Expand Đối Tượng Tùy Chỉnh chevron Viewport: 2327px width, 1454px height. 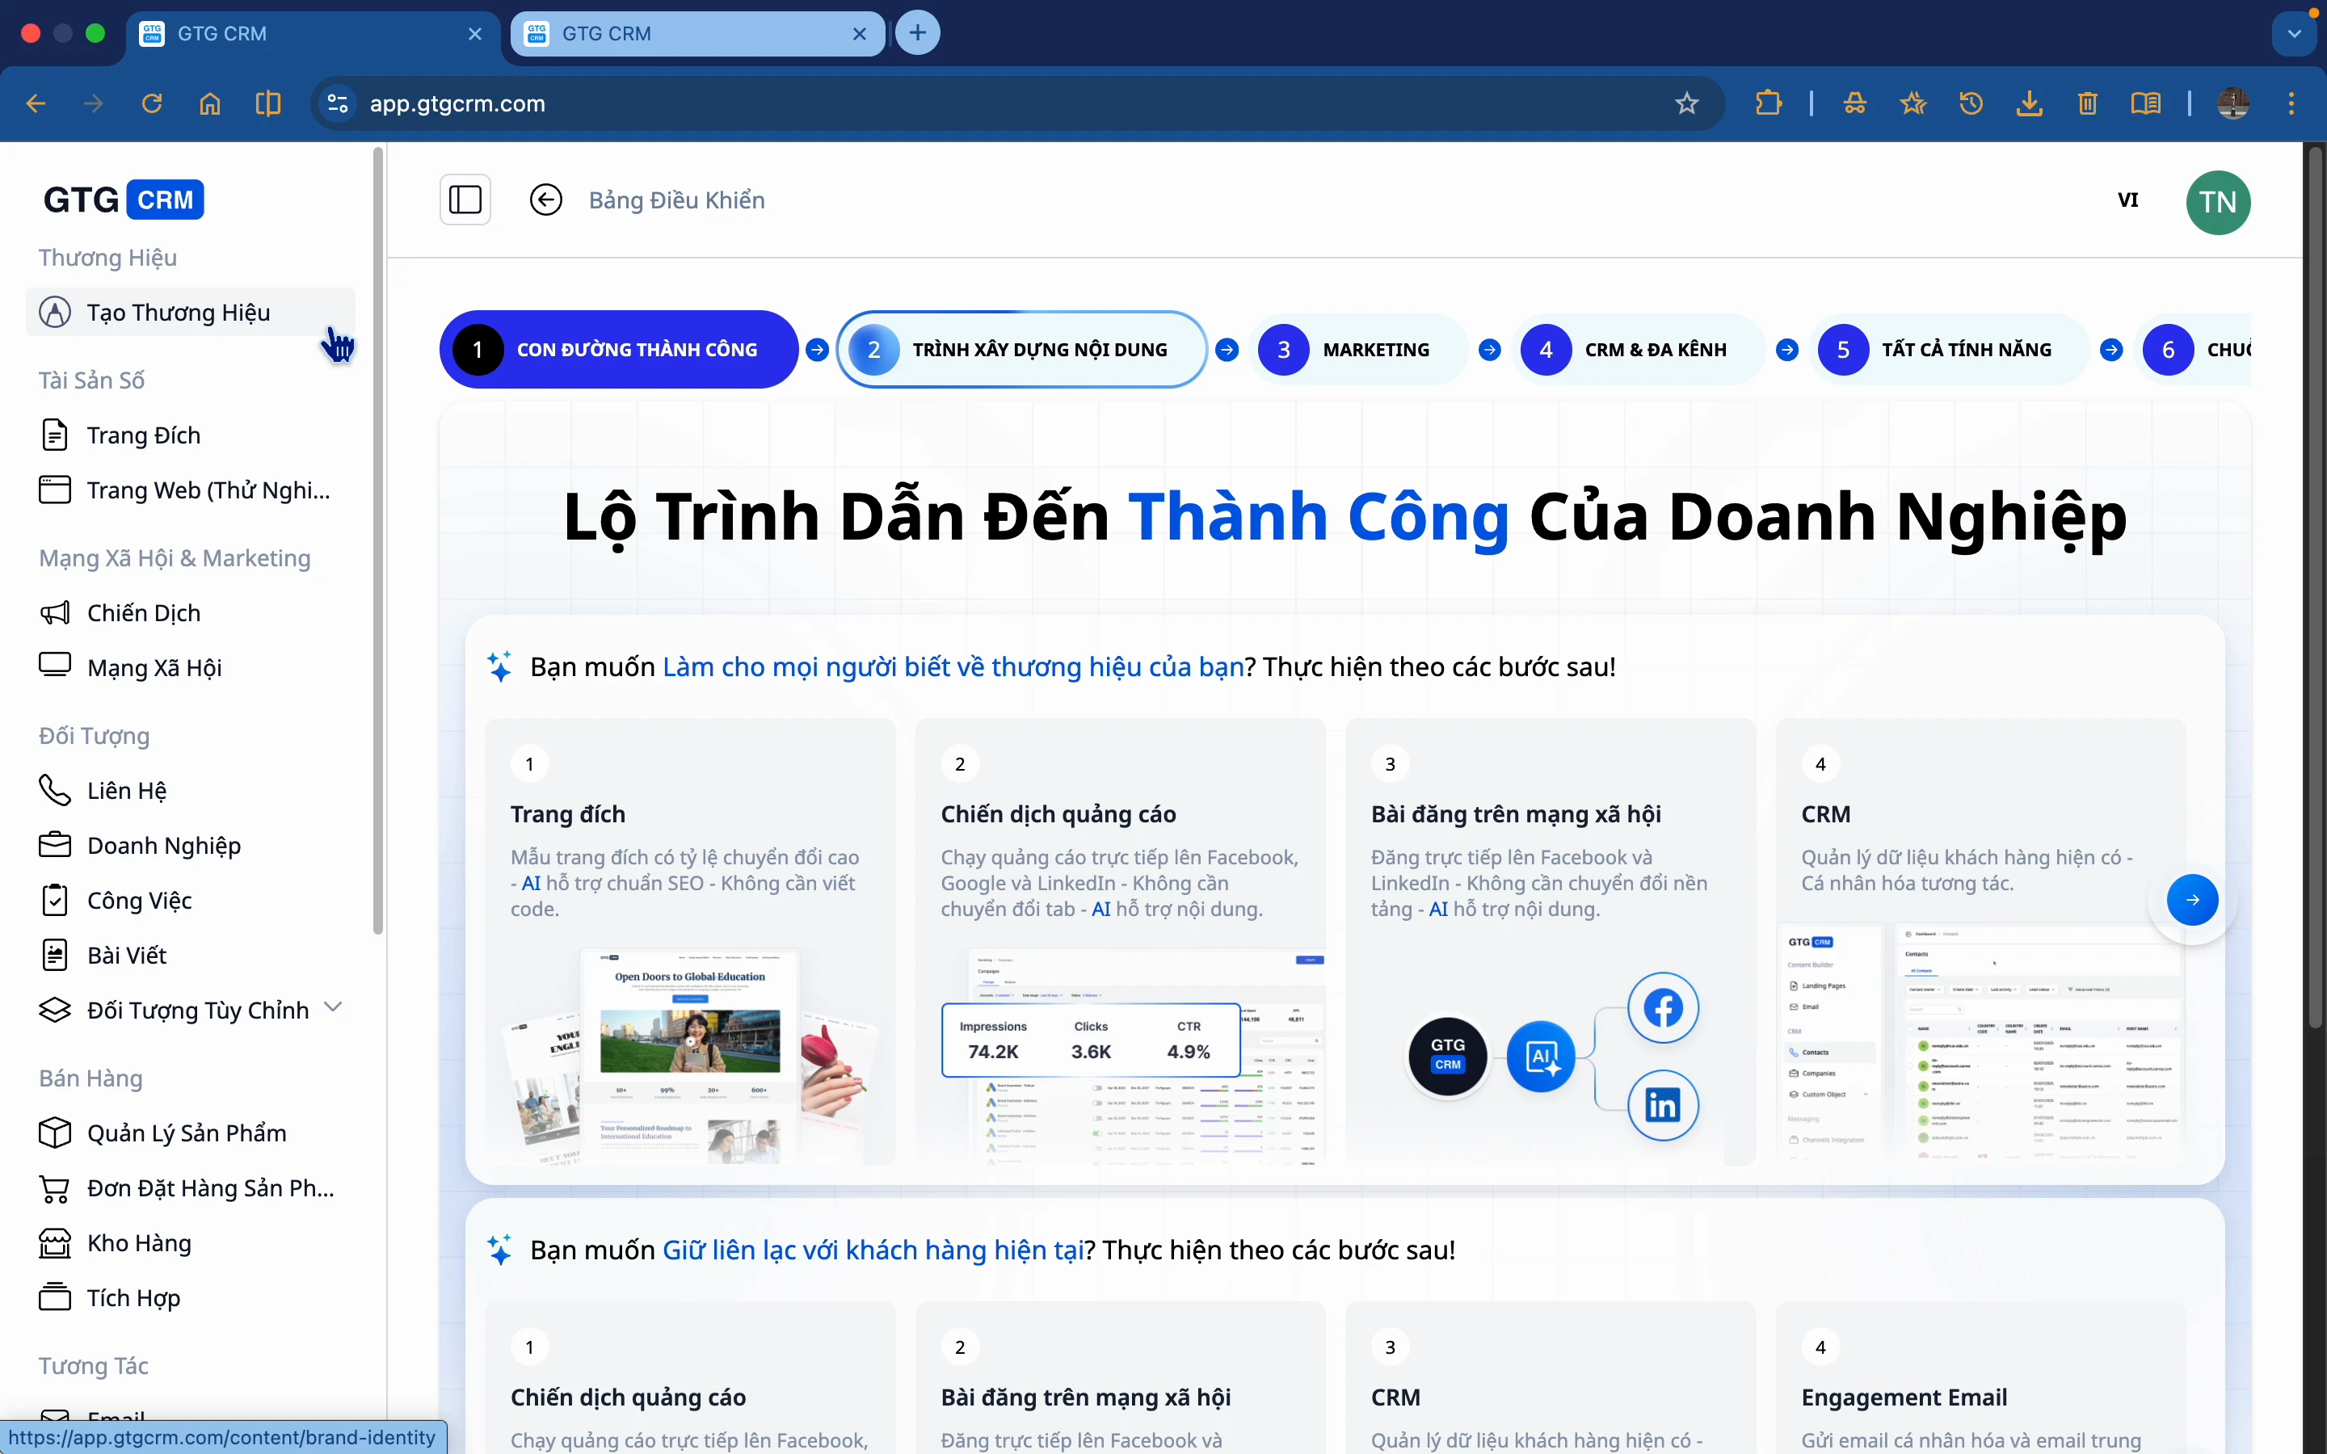click(x=333, y=1006)
